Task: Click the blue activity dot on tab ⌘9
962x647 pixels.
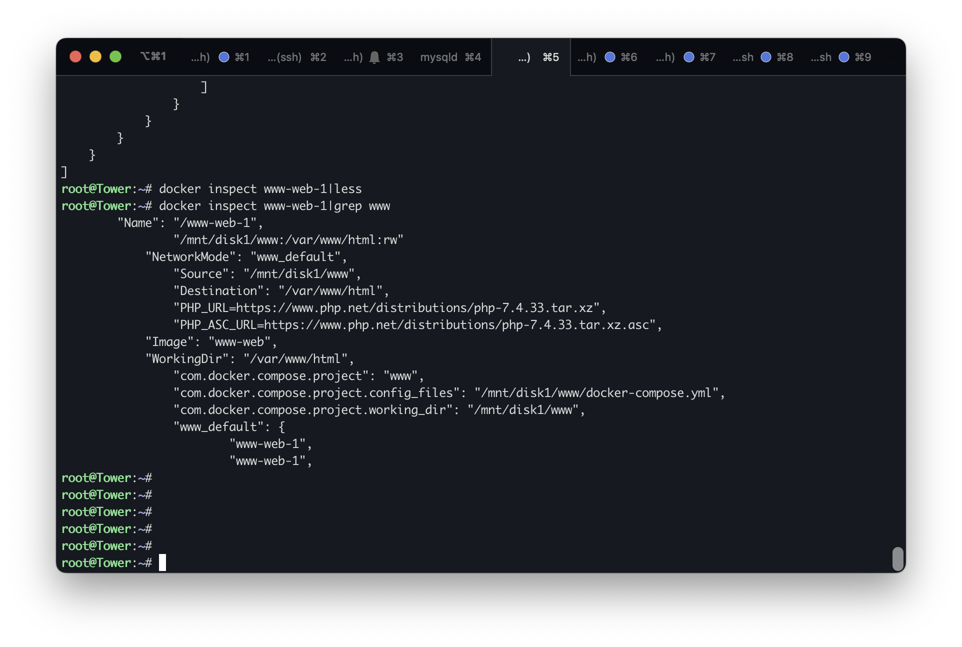Action: click(x=844, y=57)
